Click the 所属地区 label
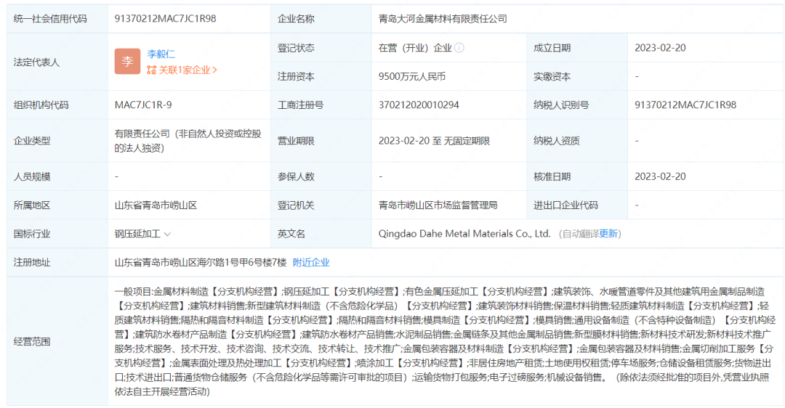 pos(32,205)
